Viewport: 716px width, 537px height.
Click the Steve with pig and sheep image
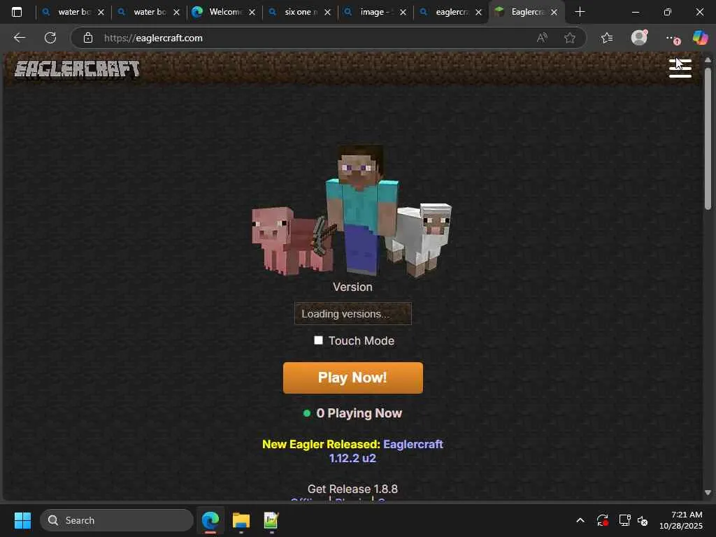(x=352, y=211)
